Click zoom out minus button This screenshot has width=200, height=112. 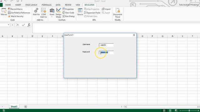pos(180,111)
